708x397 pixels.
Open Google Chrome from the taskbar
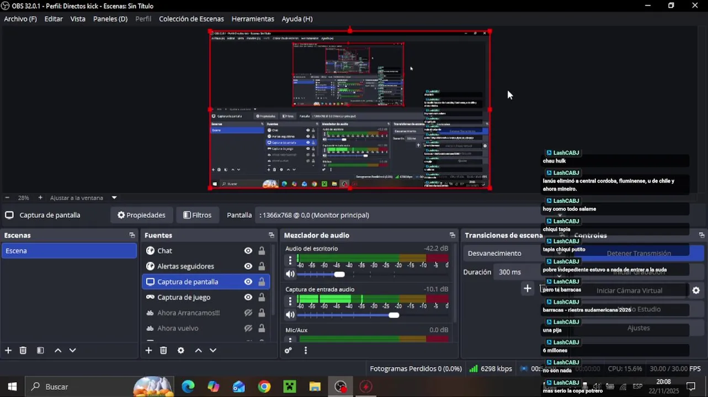pos(264,387)
